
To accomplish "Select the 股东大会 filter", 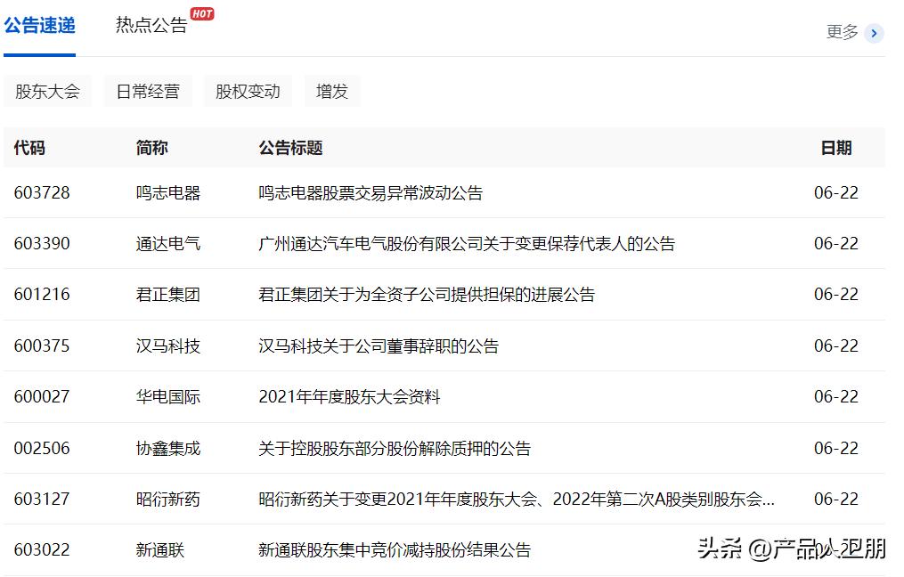I will tap(48, 90).
